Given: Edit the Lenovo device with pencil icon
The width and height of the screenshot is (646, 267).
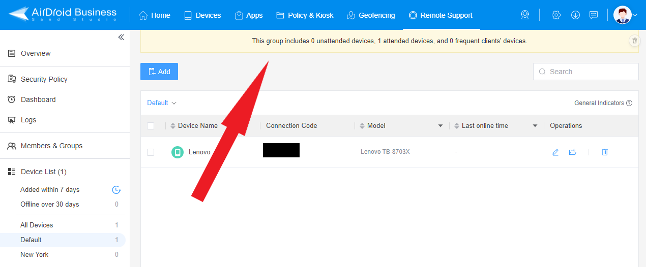Looking at the screenshot, I should 555,152.
